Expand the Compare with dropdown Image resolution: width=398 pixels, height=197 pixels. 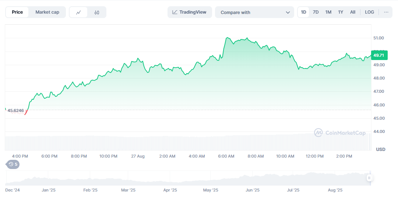[254, 12]
